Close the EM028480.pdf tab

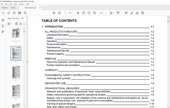click(x=40, y=8)
